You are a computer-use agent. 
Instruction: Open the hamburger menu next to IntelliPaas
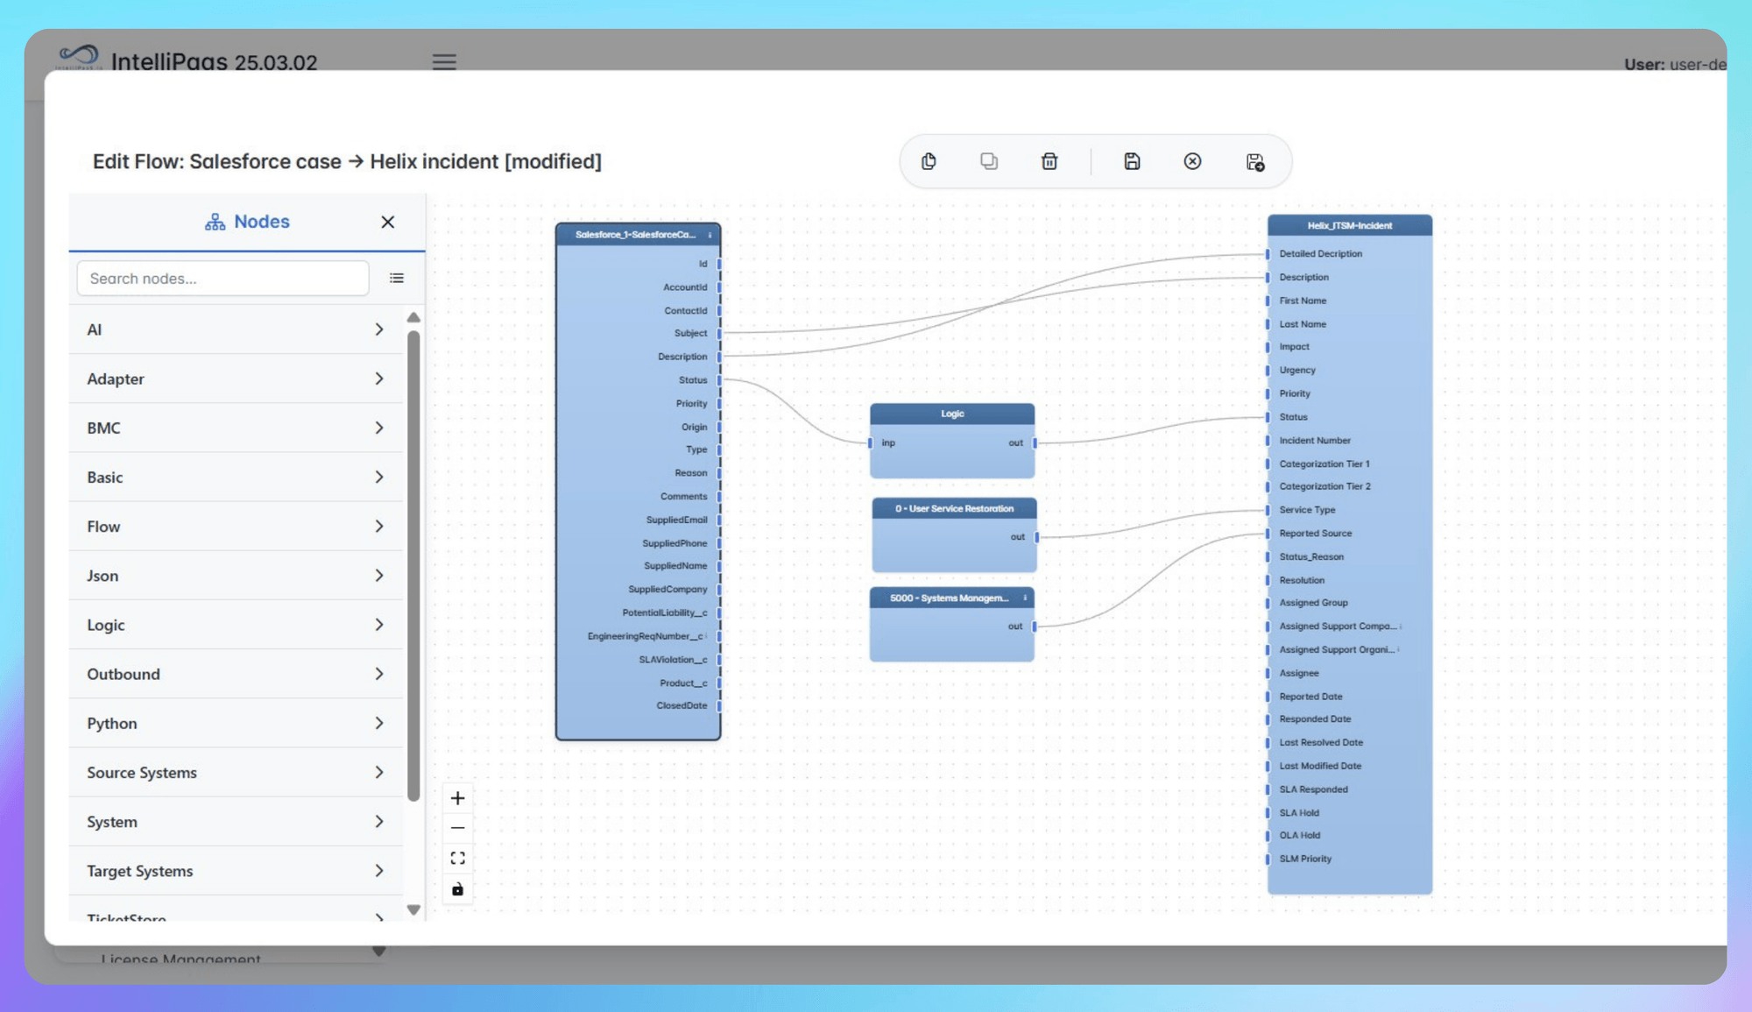tap(444, 61)
